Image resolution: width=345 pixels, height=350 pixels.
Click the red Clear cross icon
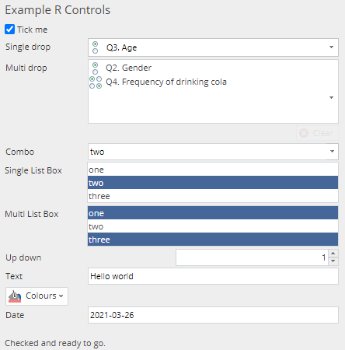click(304, 133)
